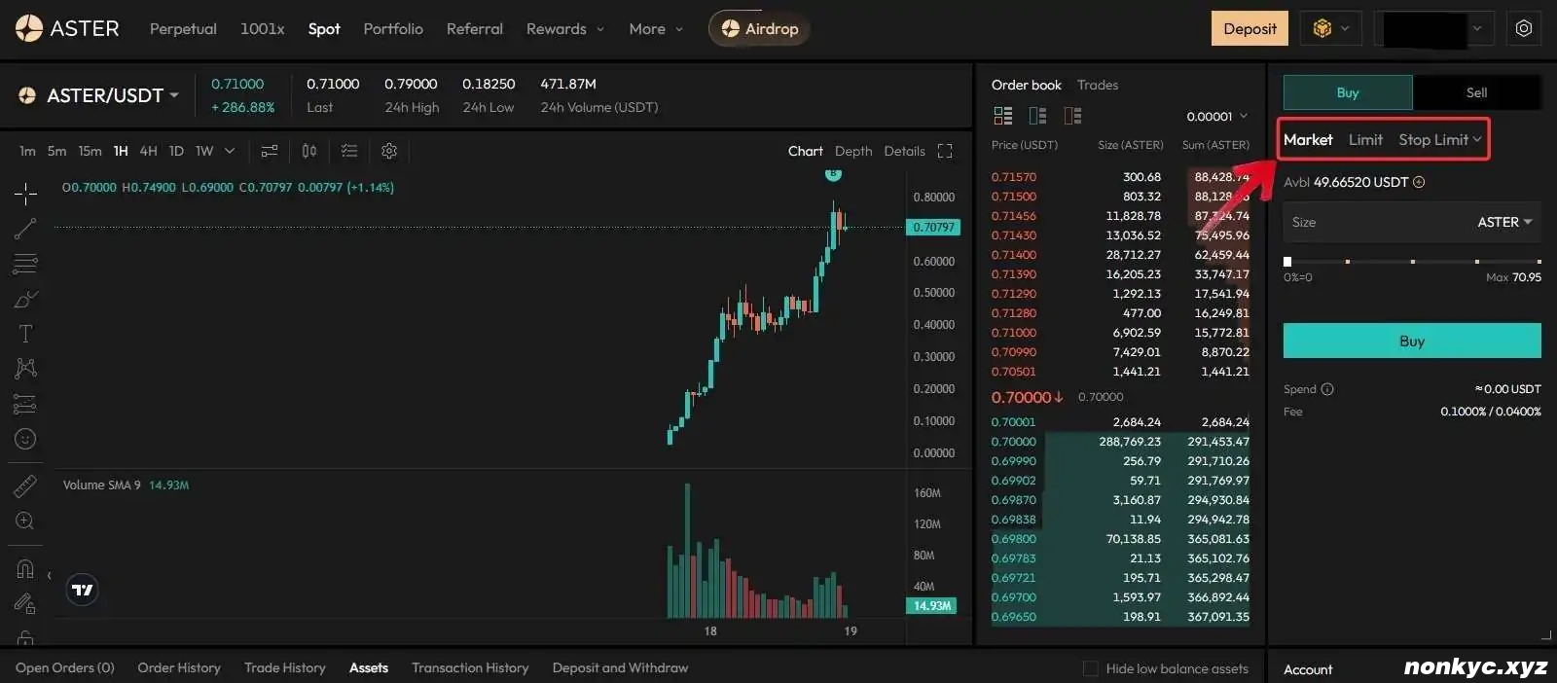Screen dimensions: 1557x683
Task: Open the candlestick chart type icon
Action: click(309, 151)
